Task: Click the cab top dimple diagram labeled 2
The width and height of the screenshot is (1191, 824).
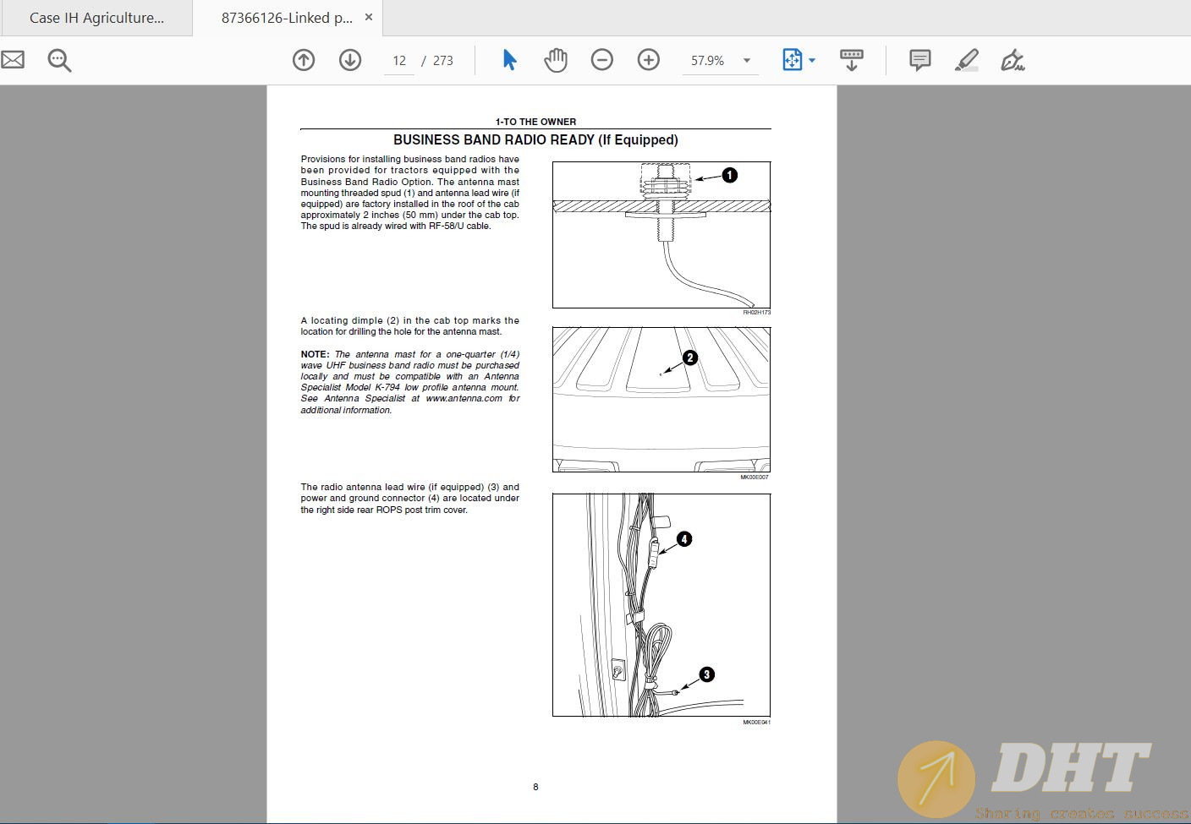Action: (661, 400)
